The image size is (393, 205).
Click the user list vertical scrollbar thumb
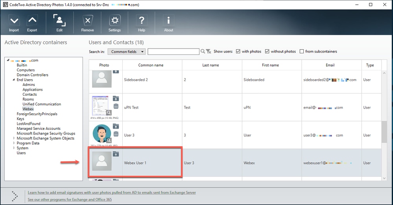pyautogui.click(x=384, y=132)
